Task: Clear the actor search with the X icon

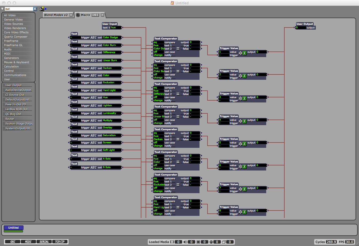Action: pyautogui.click(x=35, y=9)
